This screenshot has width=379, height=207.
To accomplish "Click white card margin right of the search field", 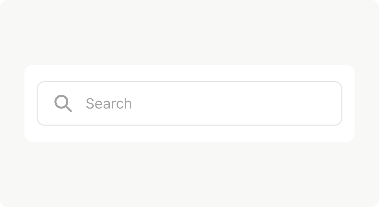I will (348, 103).
